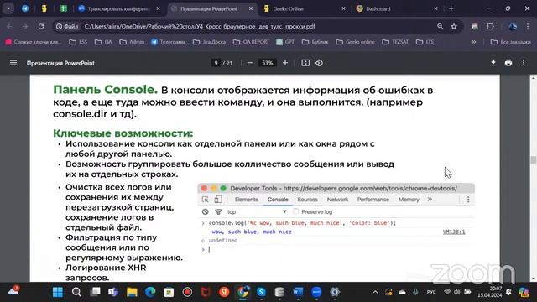The image size is (537, 302).
Task: Open the Телеграмм bookmark
Action: [x=168, y=42]
